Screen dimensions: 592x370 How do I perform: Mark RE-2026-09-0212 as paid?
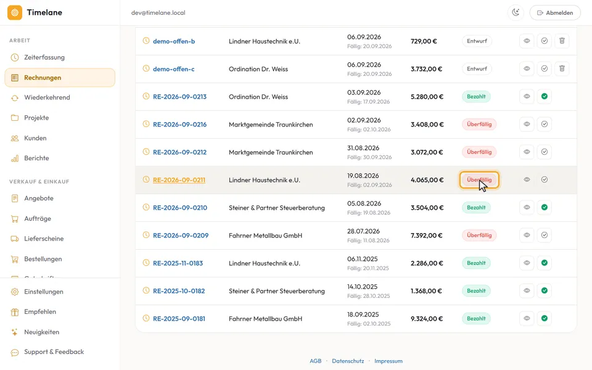[x=545, y=152]
